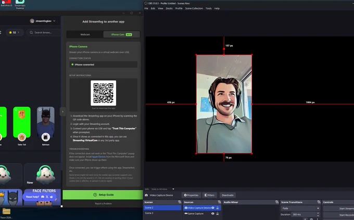
Task: Click the webcam preview in OBS canvas
Action: pyautogui.click(x=224, y=104)
